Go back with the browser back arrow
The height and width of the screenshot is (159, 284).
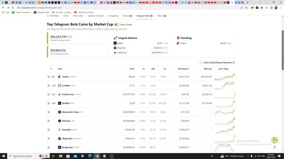pyautogui.click(x=3, y=8)
